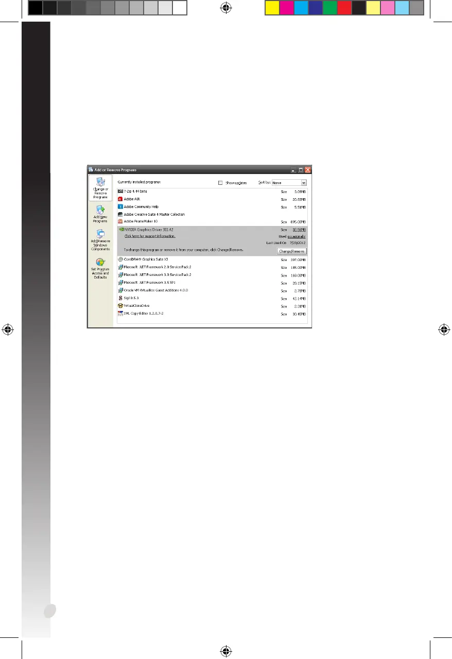Click the Adobe Community Help icon
This screenshot has height=659, width=452.
(120, 206)
